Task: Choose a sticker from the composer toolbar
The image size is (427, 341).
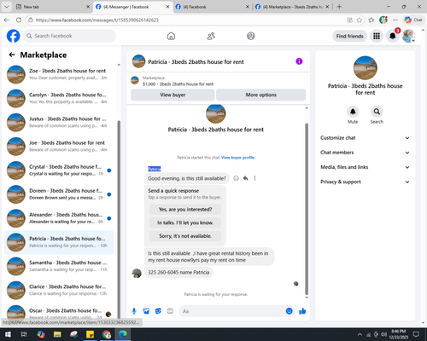Action: coord(158,311)
